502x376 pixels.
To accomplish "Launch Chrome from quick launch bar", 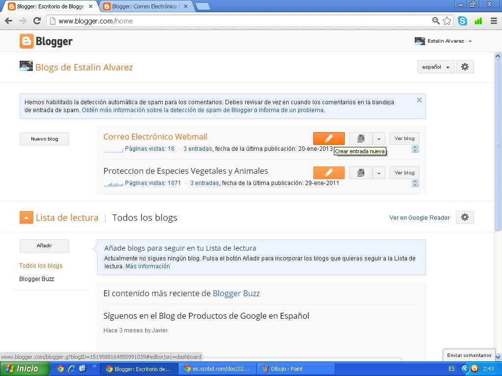I will 60,369.
